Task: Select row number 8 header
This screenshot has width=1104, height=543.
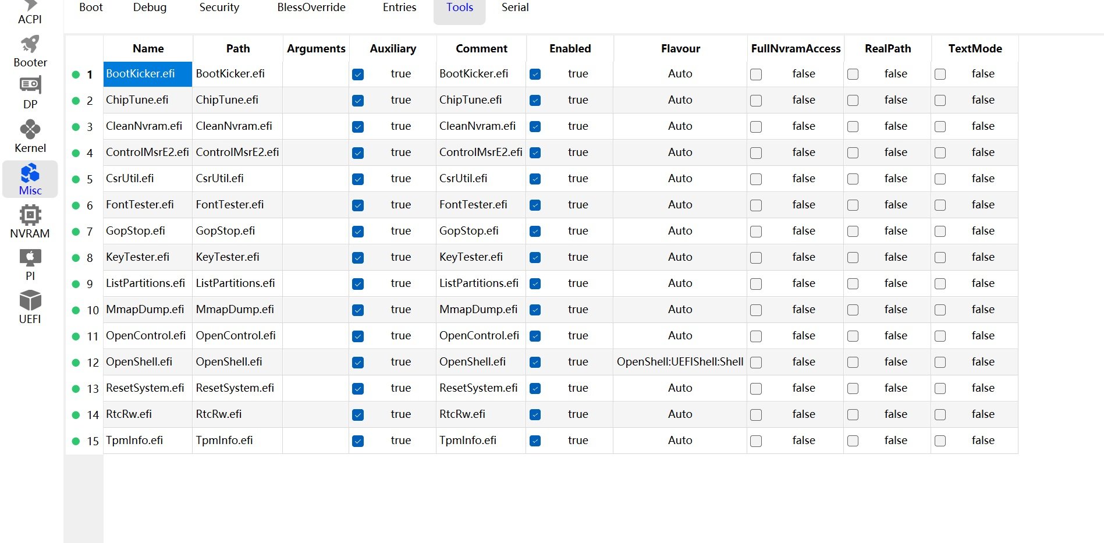Action: (90, 258)
